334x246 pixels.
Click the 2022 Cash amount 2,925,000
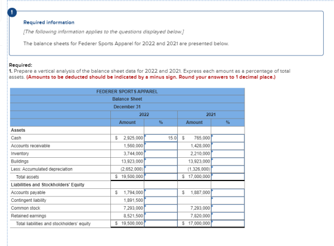[133, 138]
